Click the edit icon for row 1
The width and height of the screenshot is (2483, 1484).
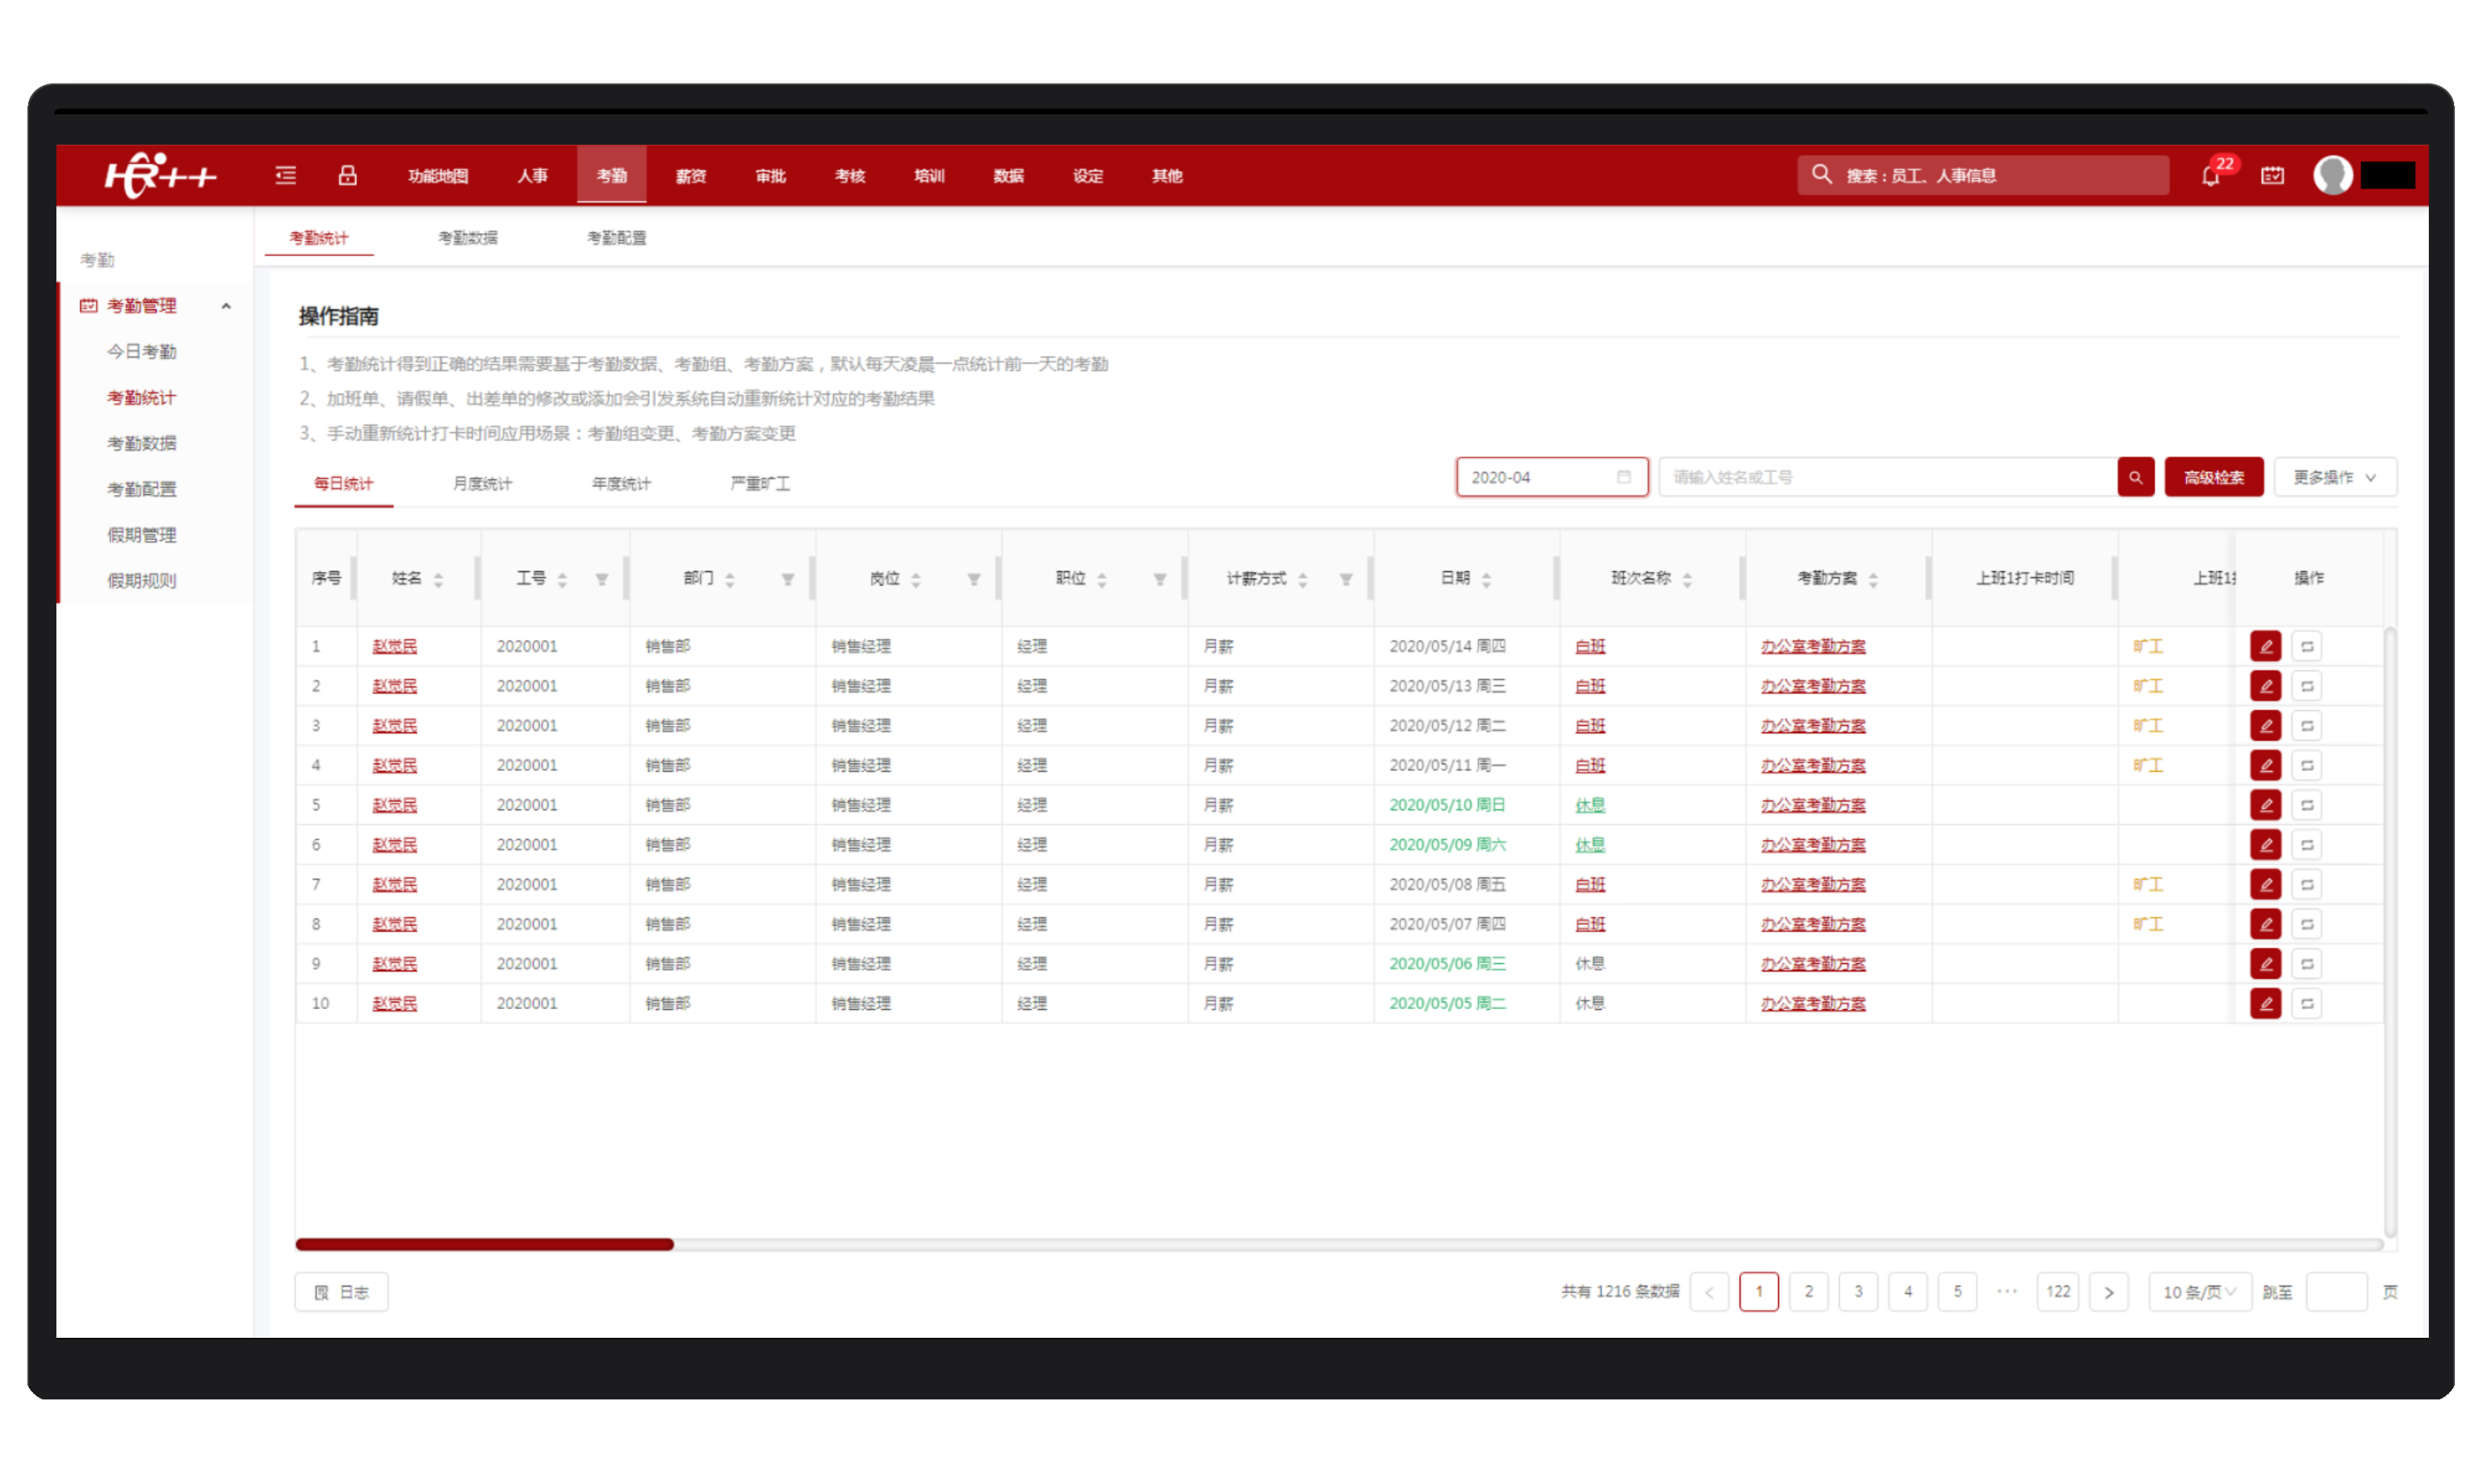click(x=2265, y=647)
